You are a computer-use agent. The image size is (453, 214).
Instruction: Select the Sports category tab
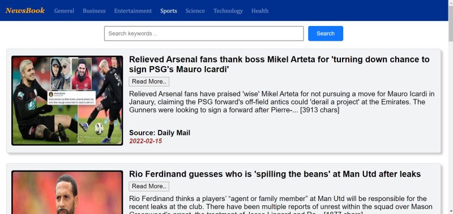pyautogui.click(x=169, y=11)
